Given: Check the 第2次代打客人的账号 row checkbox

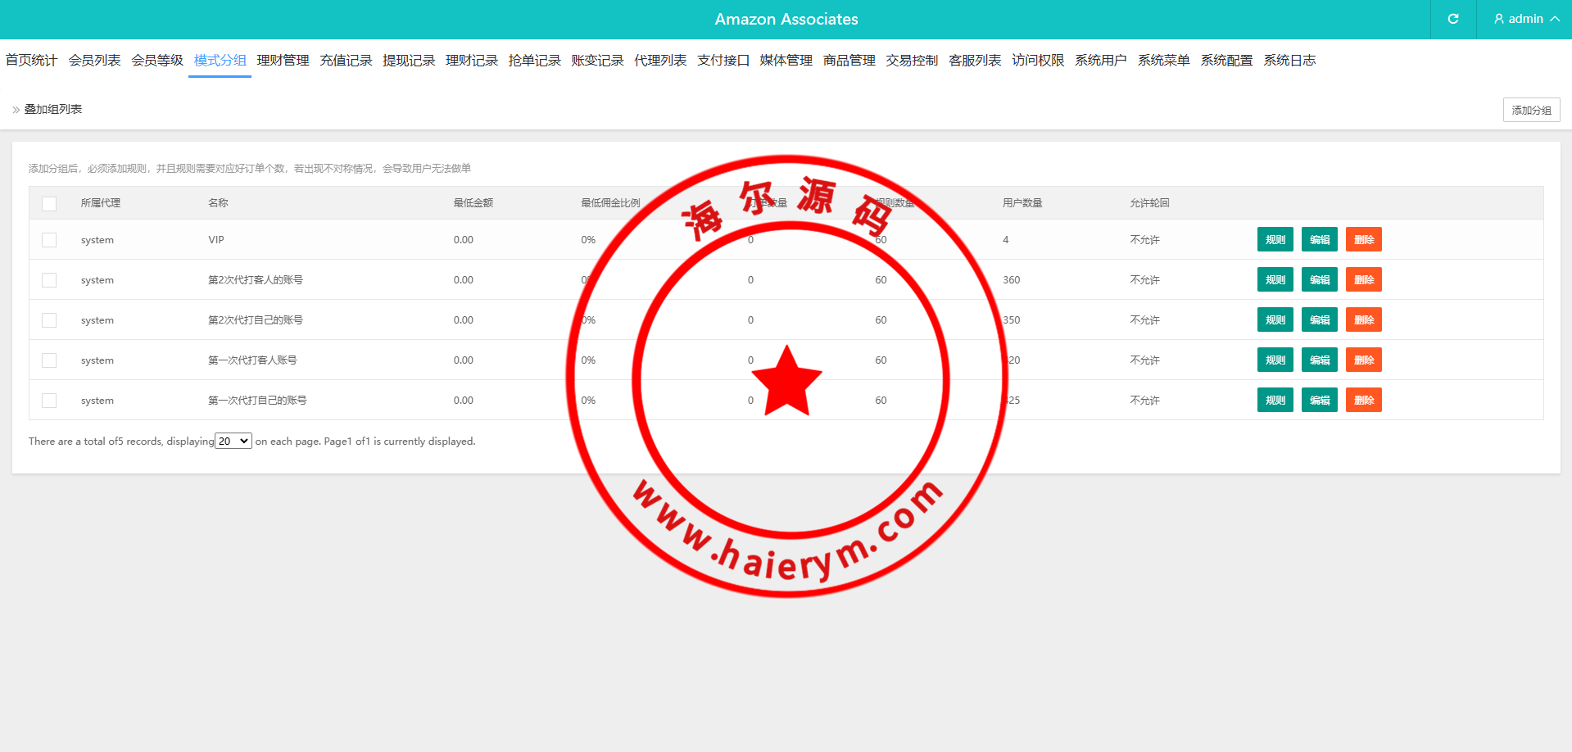Looking at the screenshot, I should [x=49, y=280].
